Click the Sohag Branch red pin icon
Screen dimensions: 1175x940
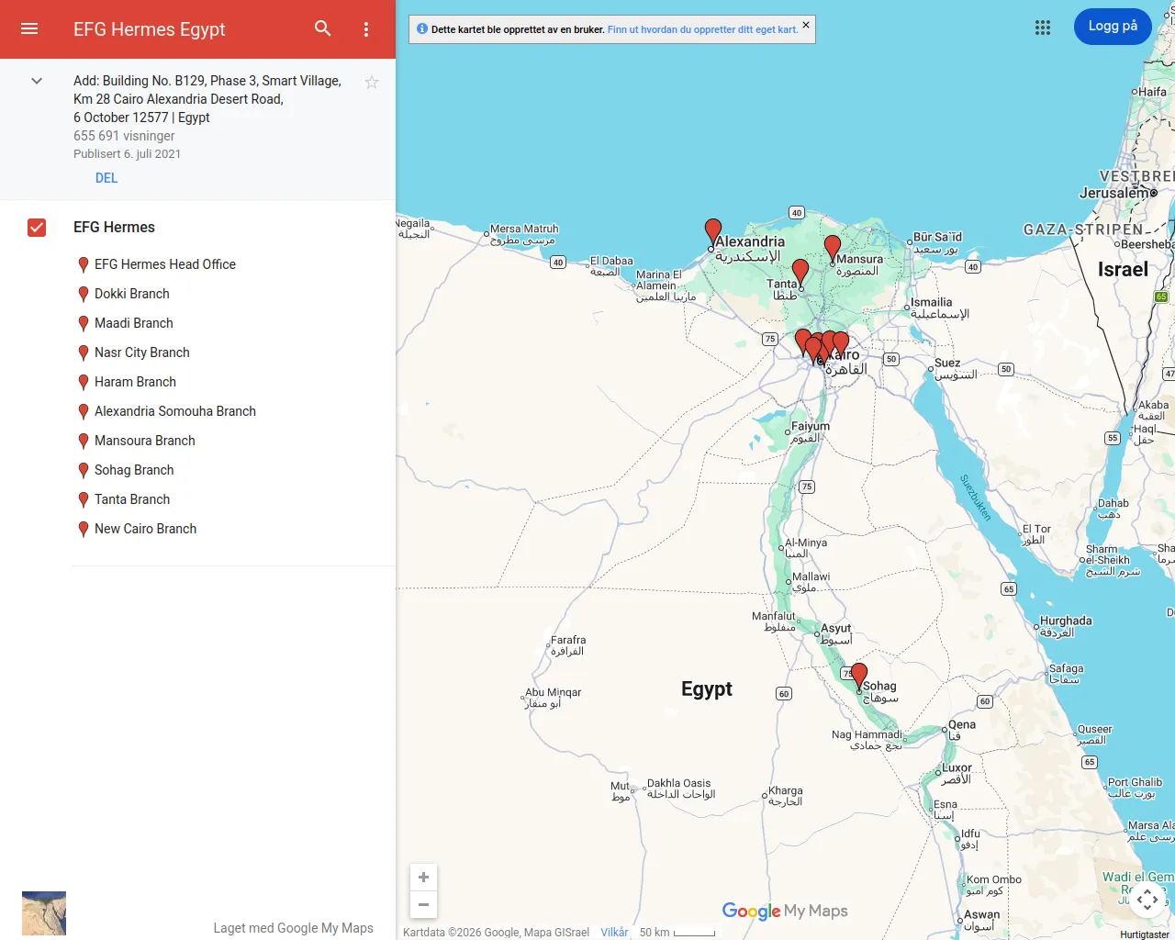[x=84, y=471]
